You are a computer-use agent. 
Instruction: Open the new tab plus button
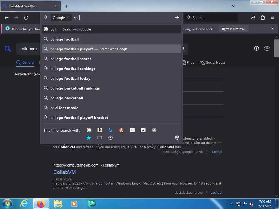(66, 6)
